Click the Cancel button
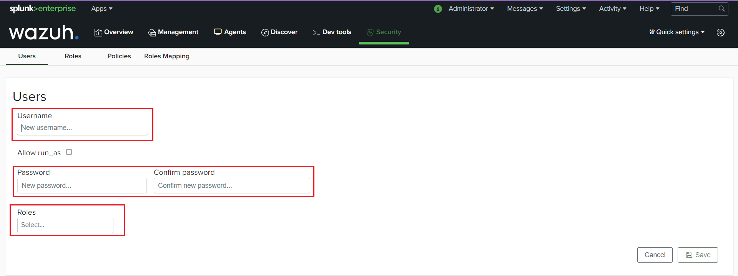Screen dimensions: 738x276 [655, 255]
